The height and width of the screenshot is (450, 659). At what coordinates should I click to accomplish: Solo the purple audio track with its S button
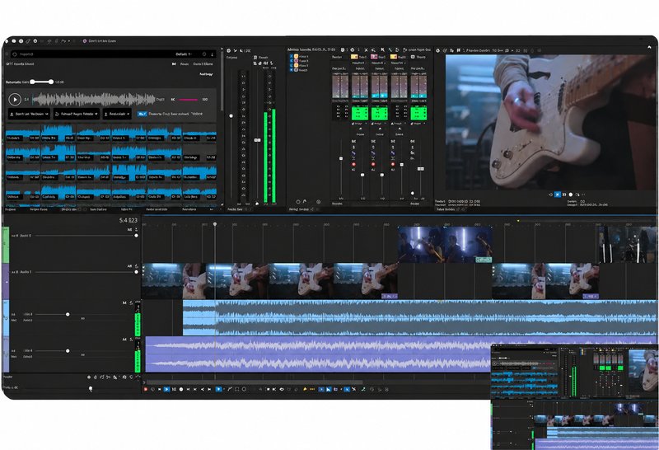131,339
